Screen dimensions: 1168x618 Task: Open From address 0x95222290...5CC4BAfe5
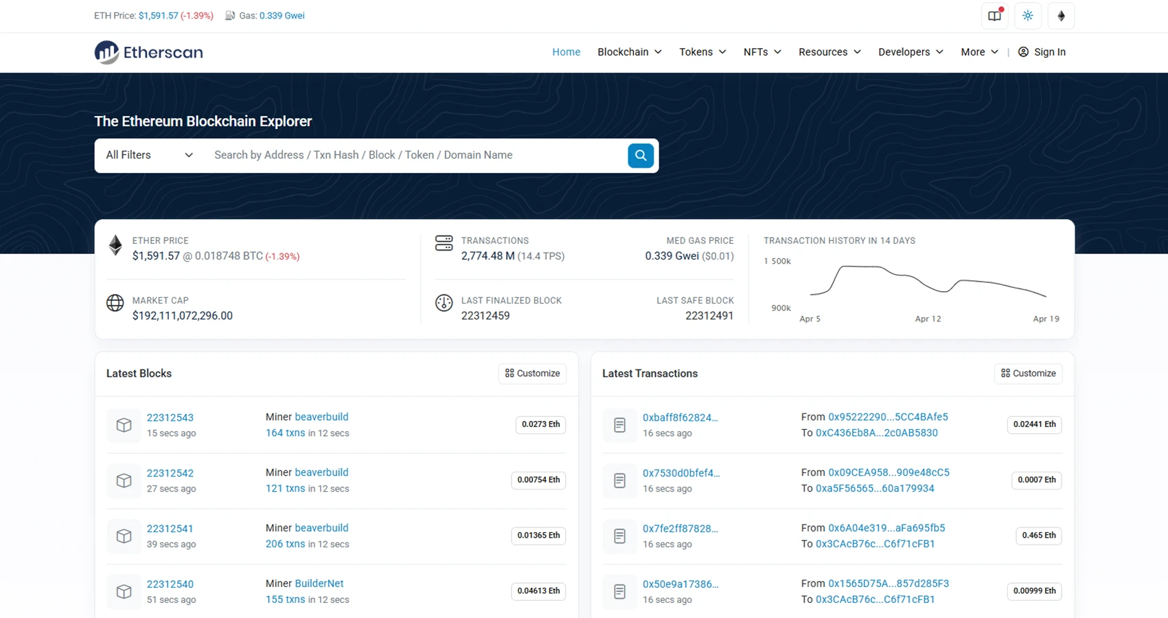(x=888, y=417)
